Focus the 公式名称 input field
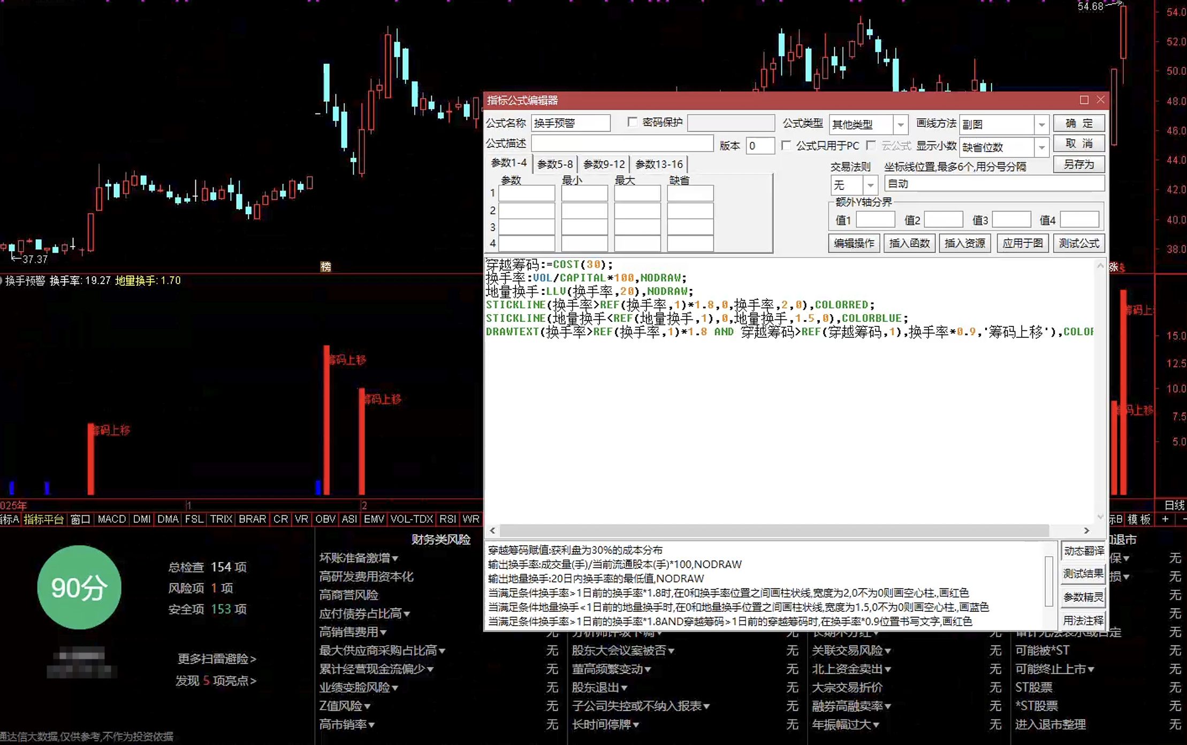This screenshot has width=1187, height=745. [x=570, y=124]
